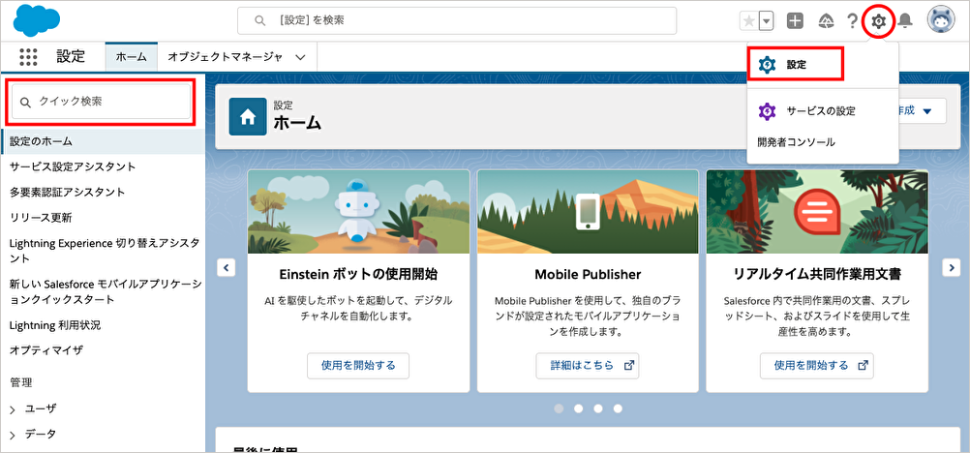Click the Mobile Publisher card image
Screen dimensions: 970x453
[587, 212]
